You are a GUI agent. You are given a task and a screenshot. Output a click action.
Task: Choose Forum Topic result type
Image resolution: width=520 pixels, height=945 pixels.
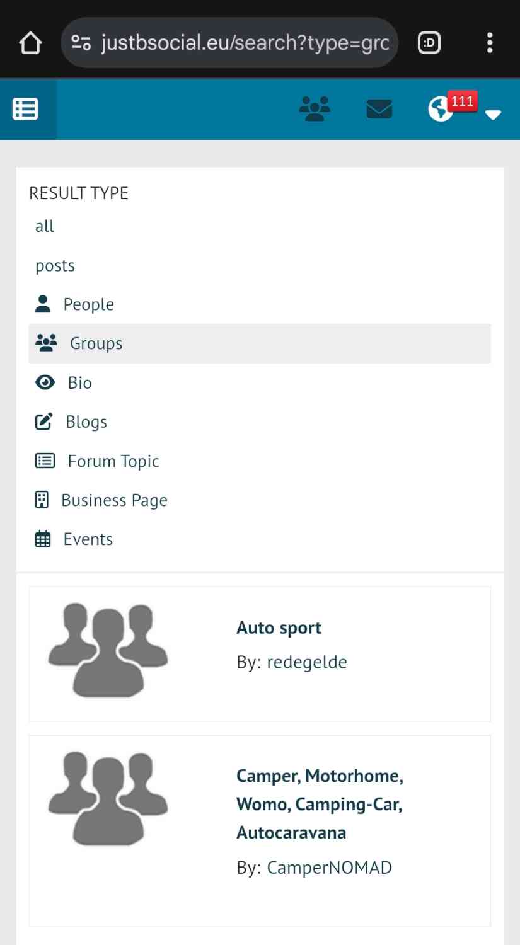coord(113,461)
